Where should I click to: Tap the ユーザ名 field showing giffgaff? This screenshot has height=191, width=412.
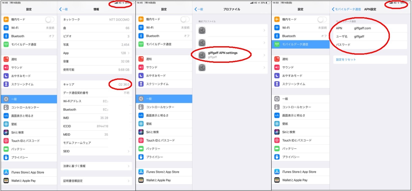tap(370, 36)
